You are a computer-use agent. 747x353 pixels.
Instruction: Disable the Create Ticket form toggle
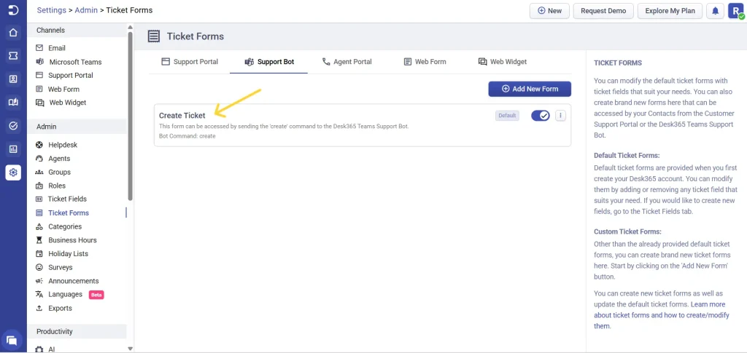click(x=541, y=116)
